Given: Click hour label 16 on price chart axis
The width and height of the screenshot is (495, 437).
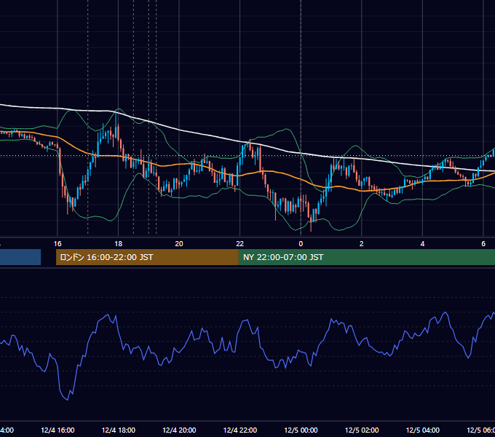Looking at the screenshot, I should (58, 243).
